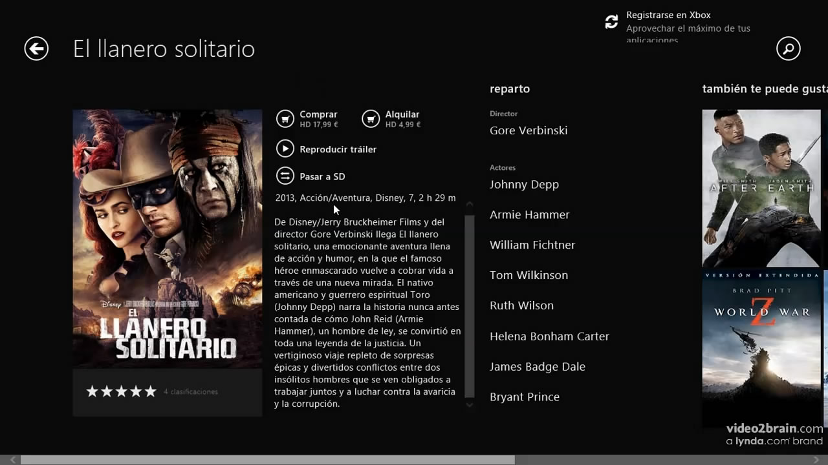Open Registrarse en Xbox notification
This screenshot has width=828, height=465.
(688, 27)
